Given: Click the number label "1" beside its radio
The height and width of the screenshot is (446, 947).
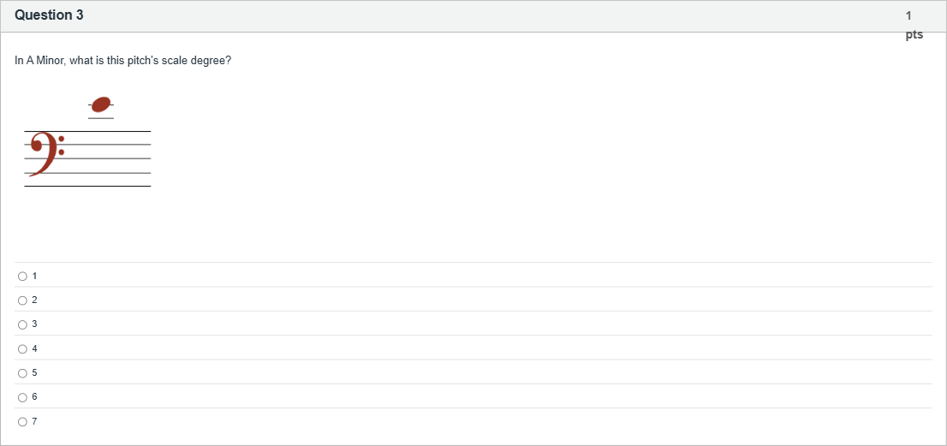Looking at the screenshot, I should tap(35, 276).
